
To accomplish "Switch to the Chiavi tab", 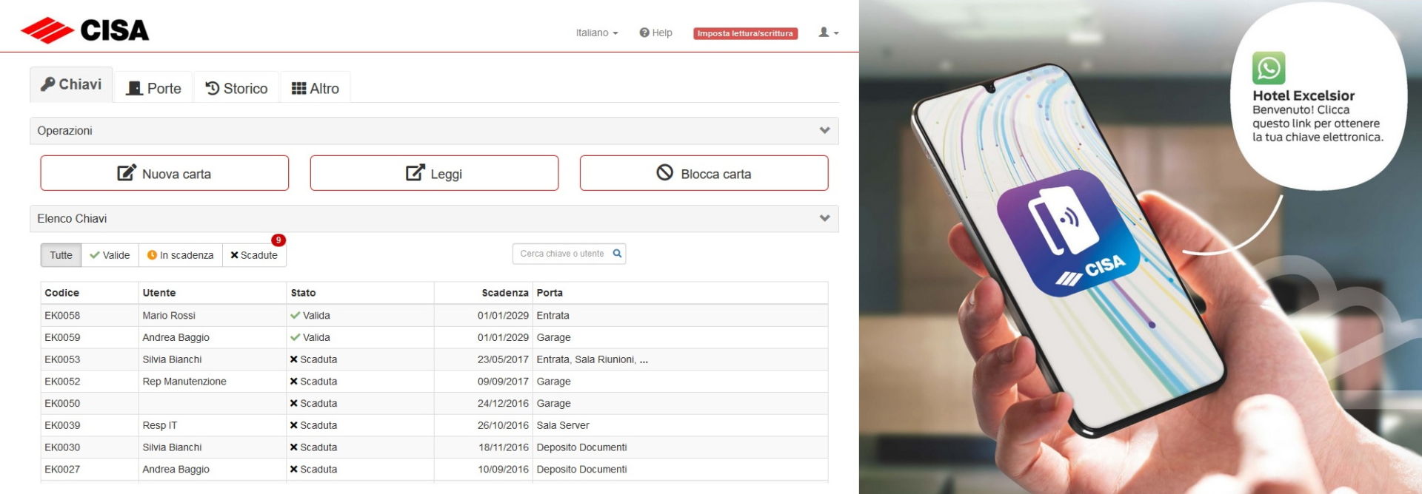I will click(71, 84).
